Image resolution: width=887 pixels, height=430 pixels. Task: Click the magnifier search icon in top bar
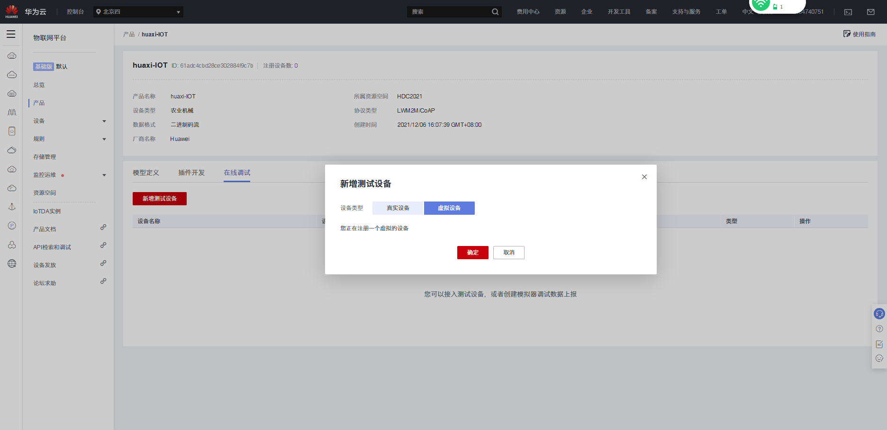[x=495, y=12]
